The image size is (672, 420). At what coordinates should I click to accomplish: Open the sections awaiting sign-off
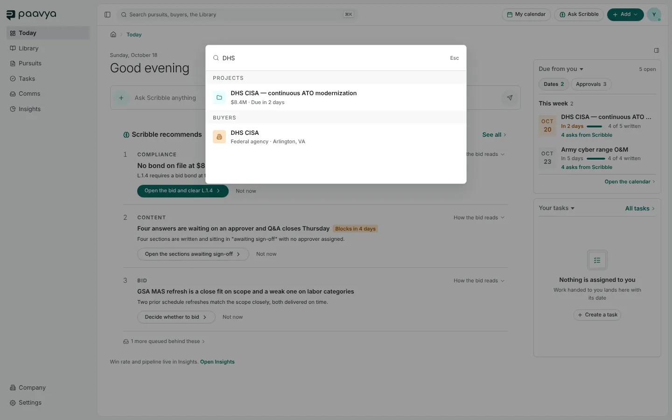click(193, 254)
